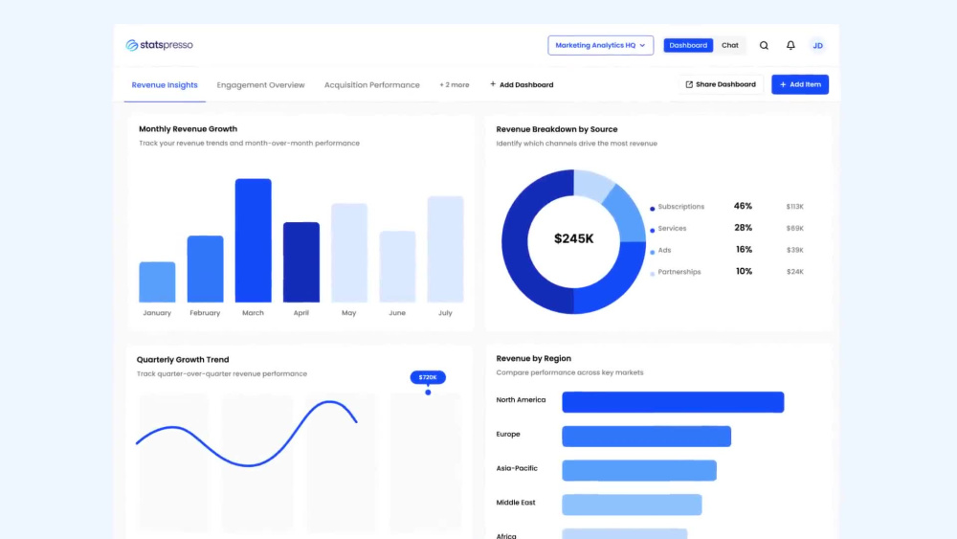The width and height of the screenshot is (957, 539).
Task: Click the Add Item button
Action: click(799, 85)
